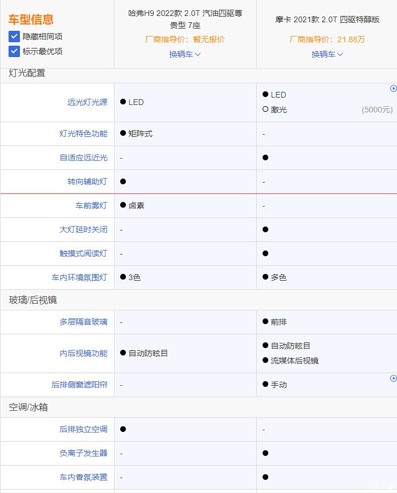Click the 玻璃/后视镜 section header
The height and width of the screenshot is (493, 397).
point(33,300)
